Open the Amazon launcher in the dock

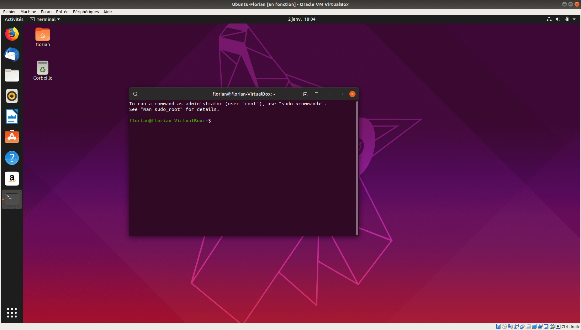click(x=12, y=179)
